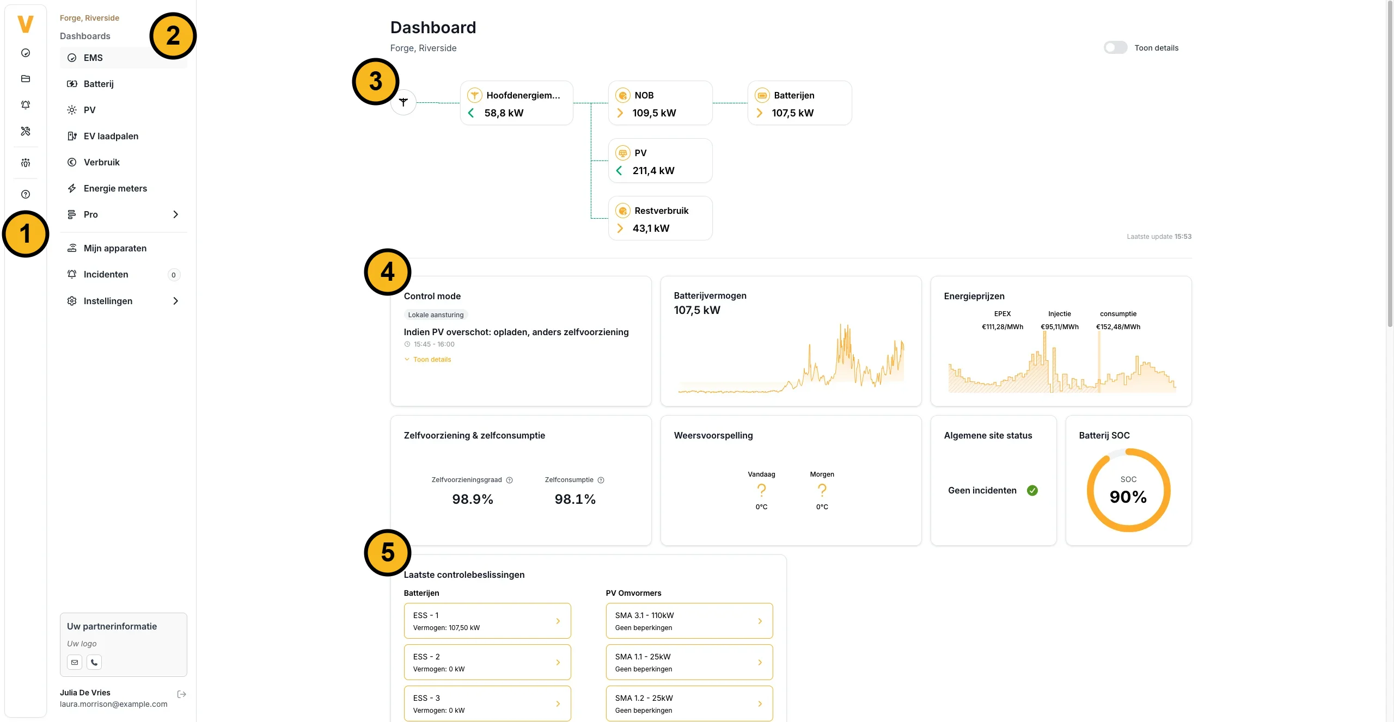Go to the EV laadpalen menu item
The image size is (1394, 722).
point(124,136)
